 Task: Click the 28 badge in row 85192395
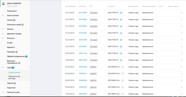click(x=121, y=13)
